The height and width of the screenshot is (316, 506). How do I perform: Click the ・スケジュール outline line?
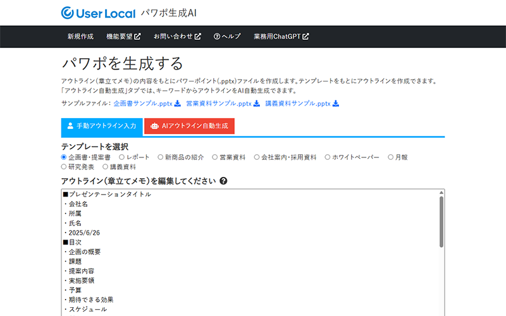click(85, 310)
